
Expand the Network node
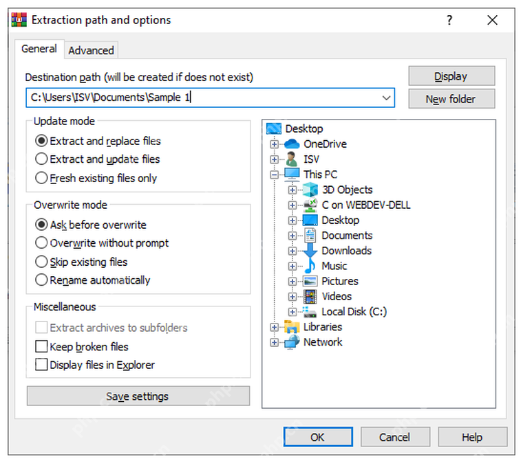pos(274,342)
